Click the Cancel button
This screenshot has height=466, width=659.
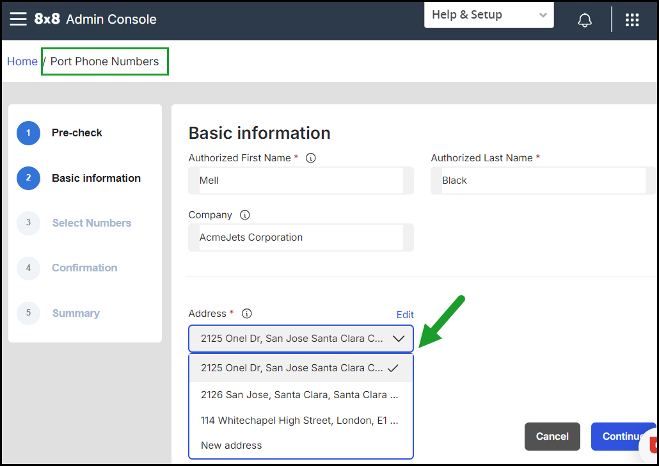(x=552, y=437)
